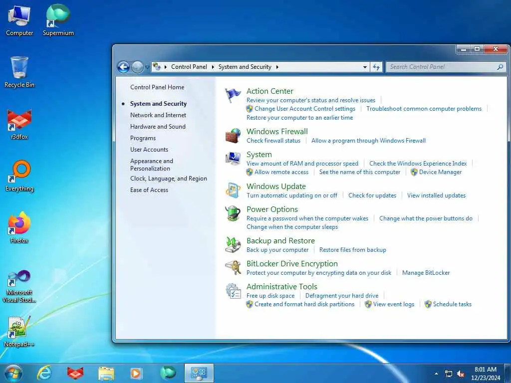
Task: Click the muted volume tray icon
Action: coord(461,374)
